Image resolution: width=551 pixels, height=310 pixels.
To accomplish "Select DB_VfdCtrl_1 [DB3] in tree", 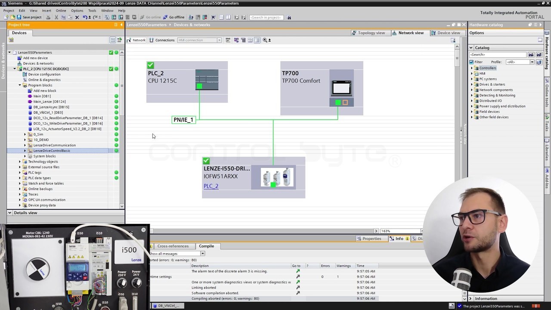I will [48, 112].
